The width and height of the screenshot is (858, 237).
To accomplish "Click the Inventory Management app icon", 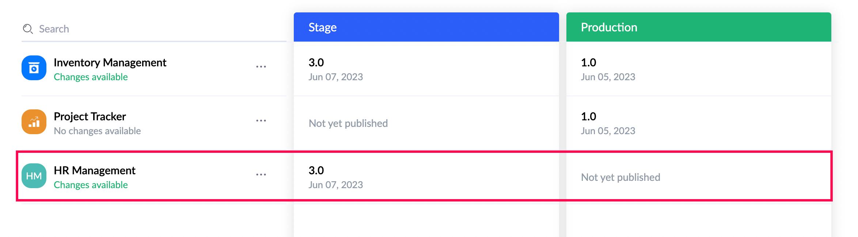I will [34, 68].
